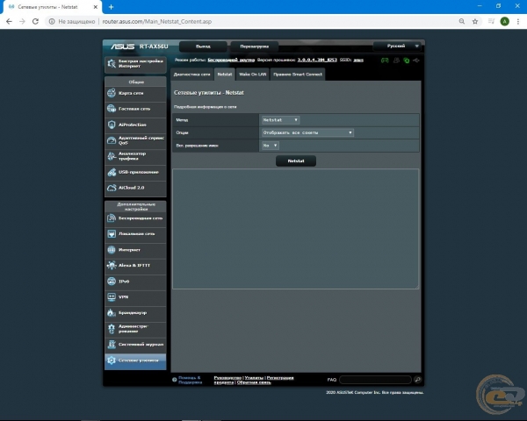Open the Руководство (manual) footer link
This screenshot has height=421, width=527.
click(227, 378)
